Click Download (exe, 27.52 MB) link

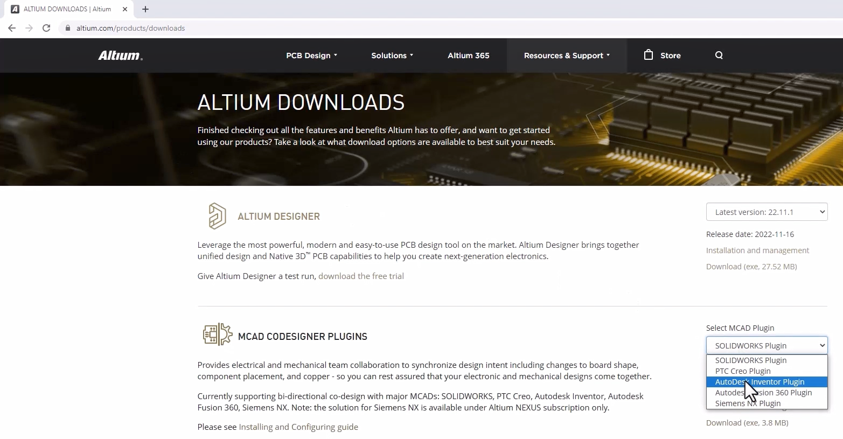(x=751, y=267)
